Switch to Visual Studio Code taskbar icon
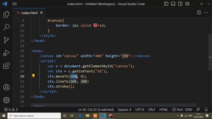 (103, 116)
